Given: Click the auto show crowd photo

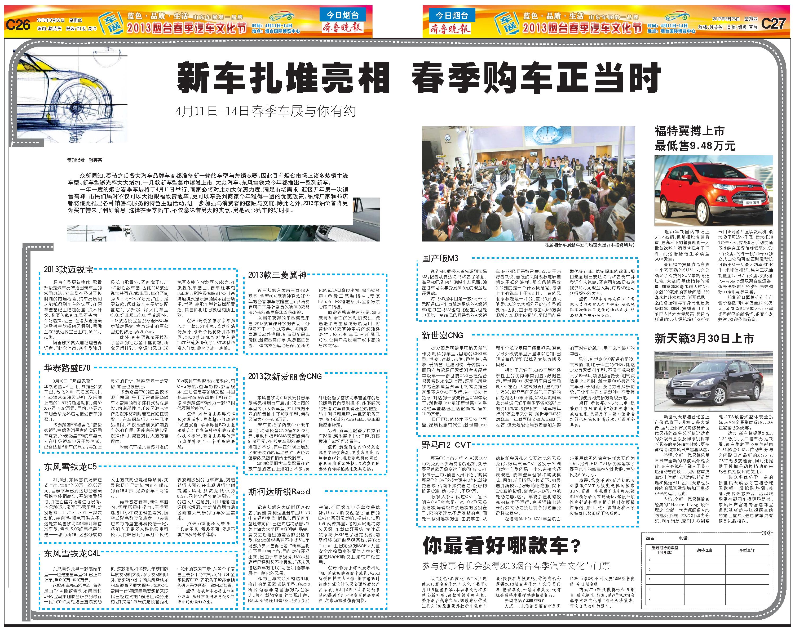Looking at the screenshot, I should click(x=528, y=184).
